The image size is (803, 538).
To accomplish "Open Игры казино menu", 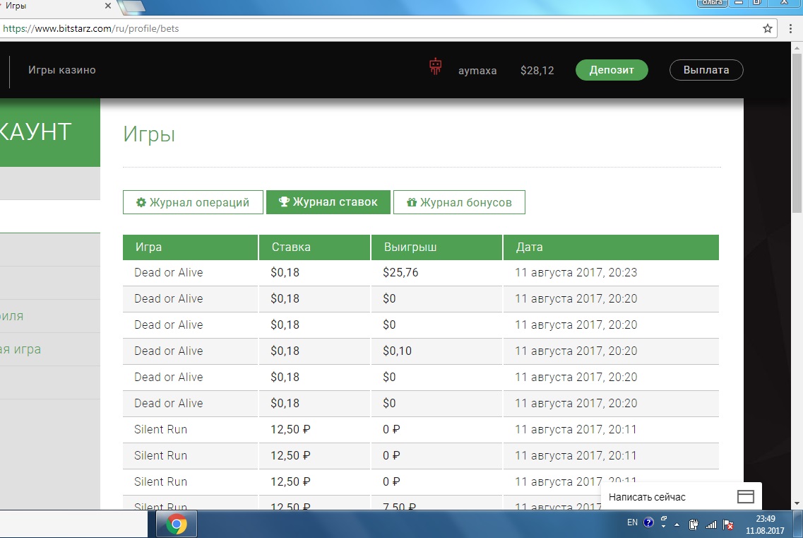I will [62, 70].
